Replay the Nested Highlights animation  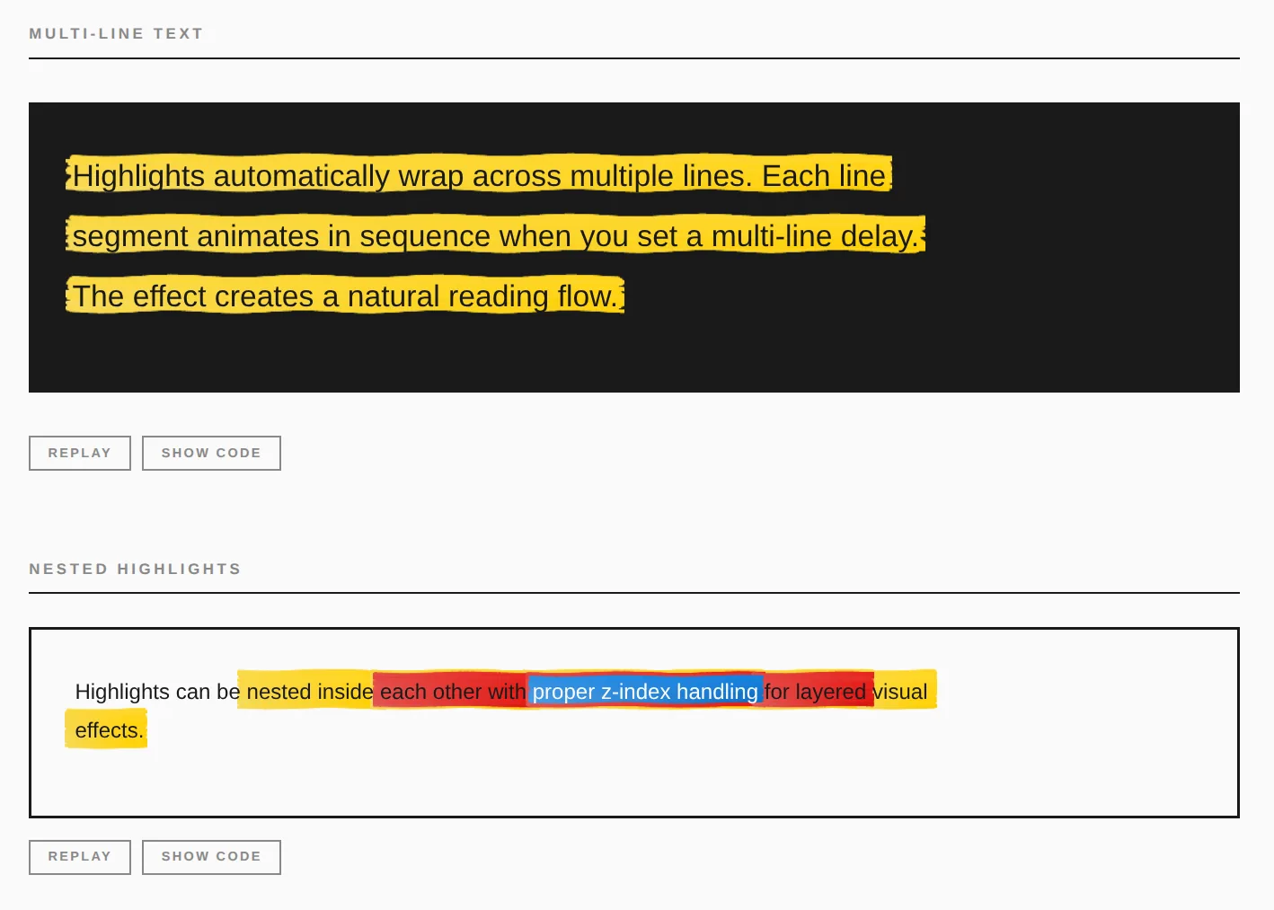point(80,857)
